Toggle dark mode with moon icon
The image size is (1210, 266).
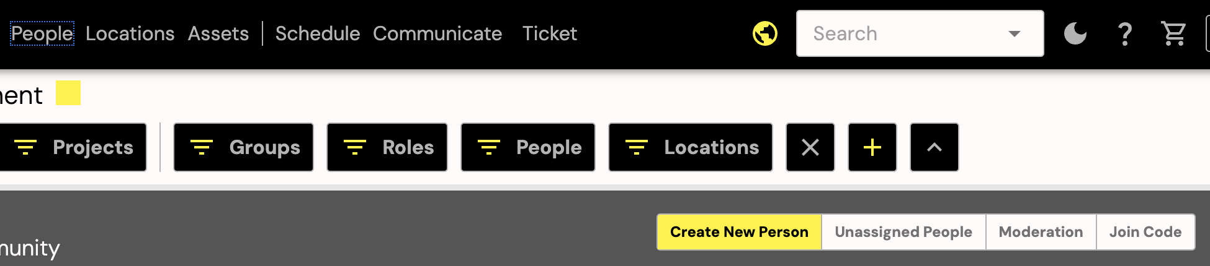1075,33
